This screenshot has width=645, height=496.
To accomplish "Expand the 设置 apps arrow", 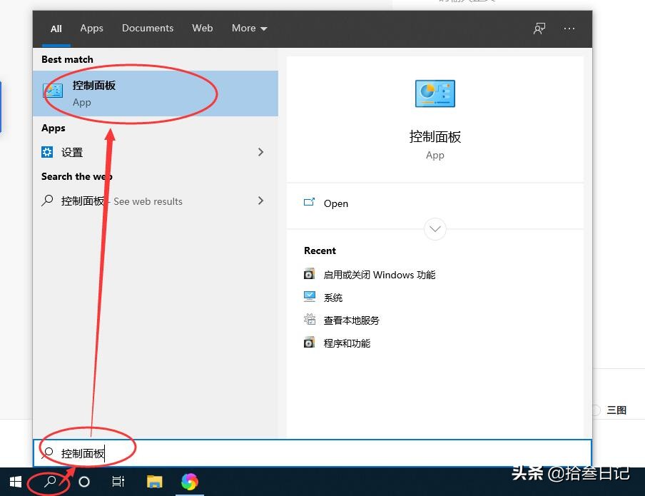I will pos(260,152).
